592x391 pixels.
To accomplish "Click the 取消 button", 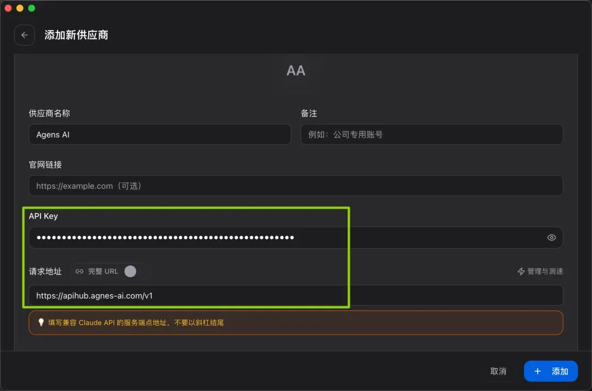I will coord(498,371).
